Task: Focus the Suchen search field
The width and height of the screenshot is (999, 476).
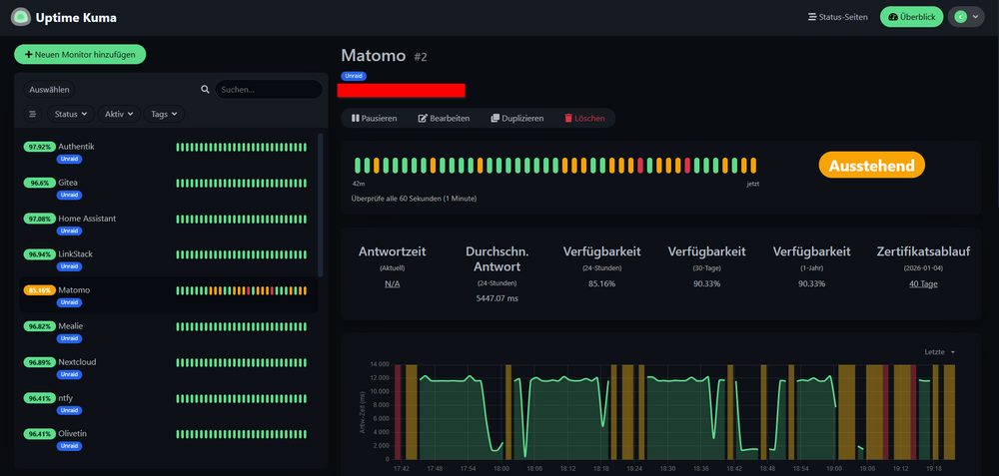Action: pyautogui.click(x=268, y=90)
